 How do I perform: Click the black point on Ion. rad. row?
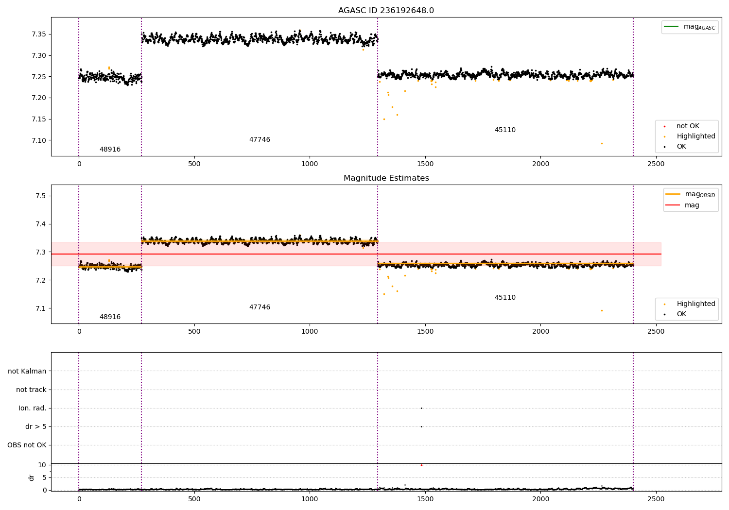421,408
